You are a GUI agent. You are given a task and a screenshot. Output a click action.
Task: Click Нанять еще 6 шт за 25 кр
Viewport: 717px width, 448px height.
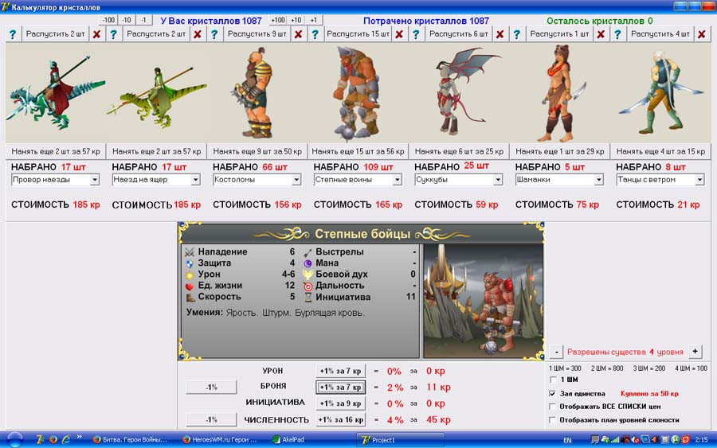tap(459, 151)
